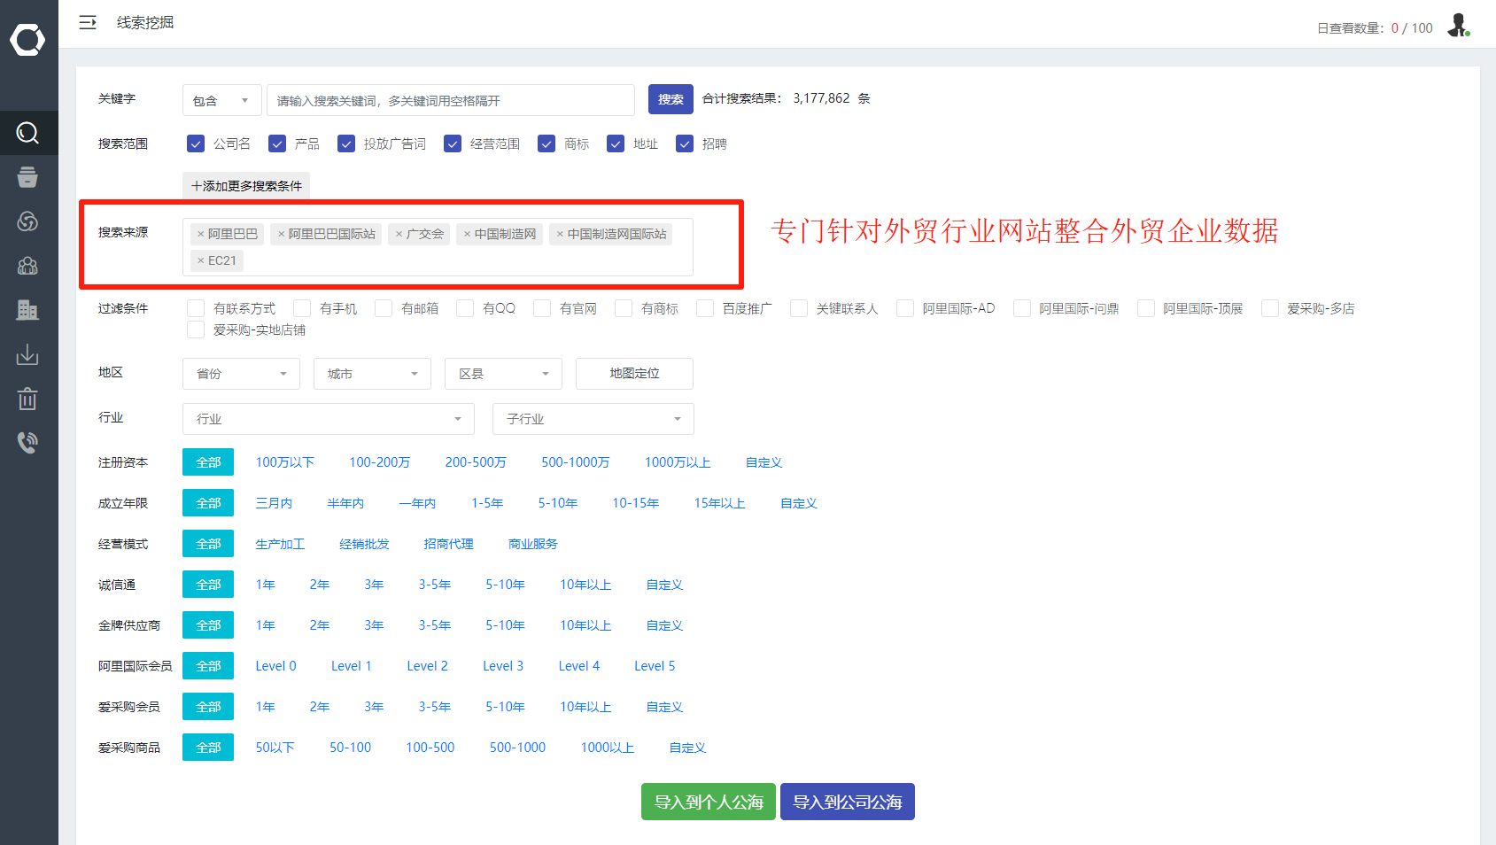Screen dimensions: 1496x845
Task: Uncheck the 地址 search scope
Action: coord(616,143)
